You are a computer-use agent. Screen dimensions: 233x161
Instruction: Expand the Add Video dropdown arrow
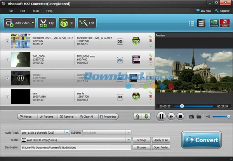coord(33,23)
